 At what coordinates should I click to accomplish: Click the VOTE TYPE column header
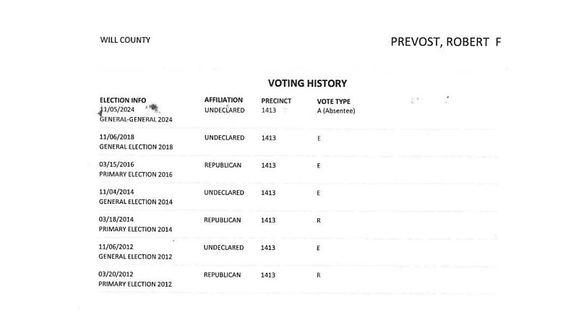coord(333,101)
